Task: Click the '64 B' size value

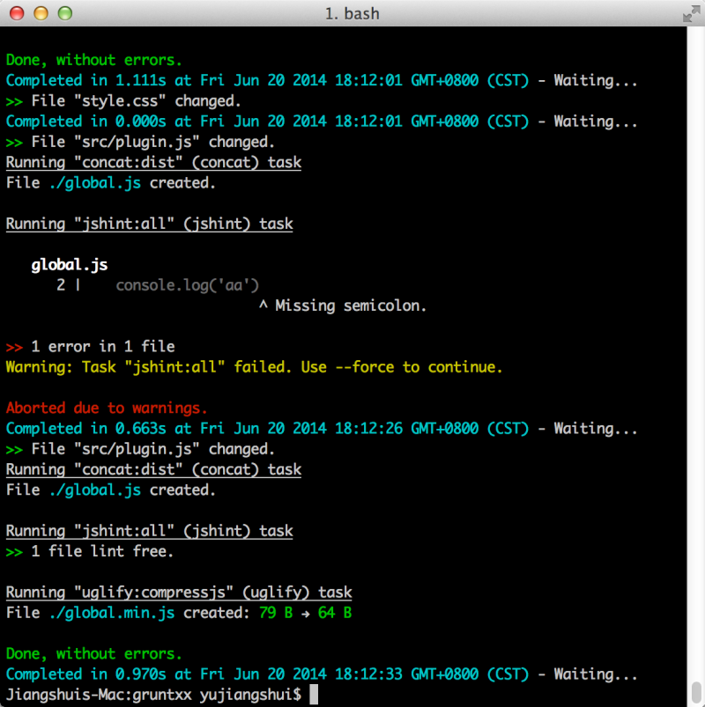Action: (335, 613)
